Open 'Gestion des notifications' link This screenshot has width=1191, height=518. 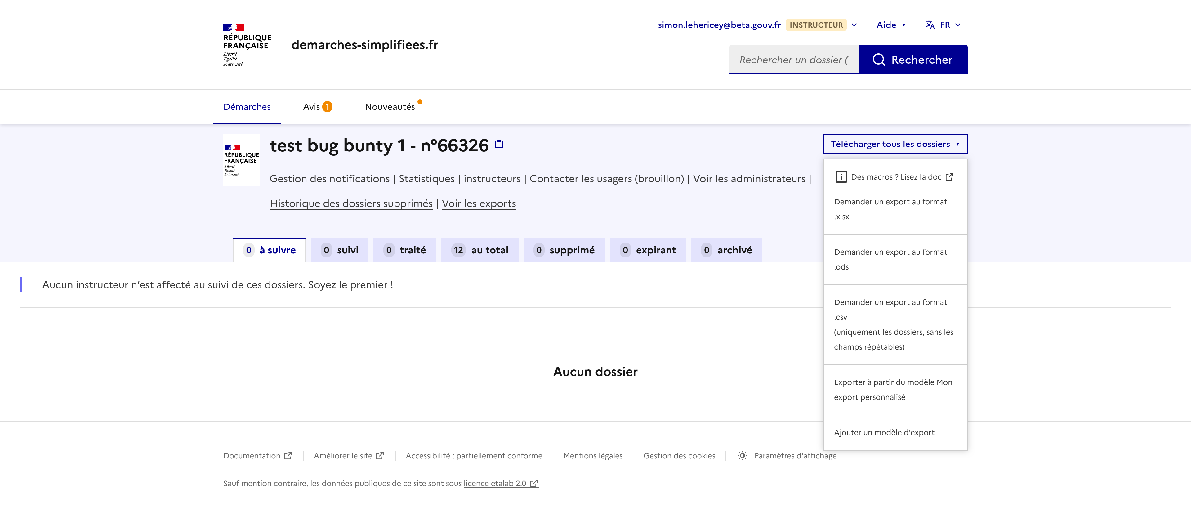(330, 179)
